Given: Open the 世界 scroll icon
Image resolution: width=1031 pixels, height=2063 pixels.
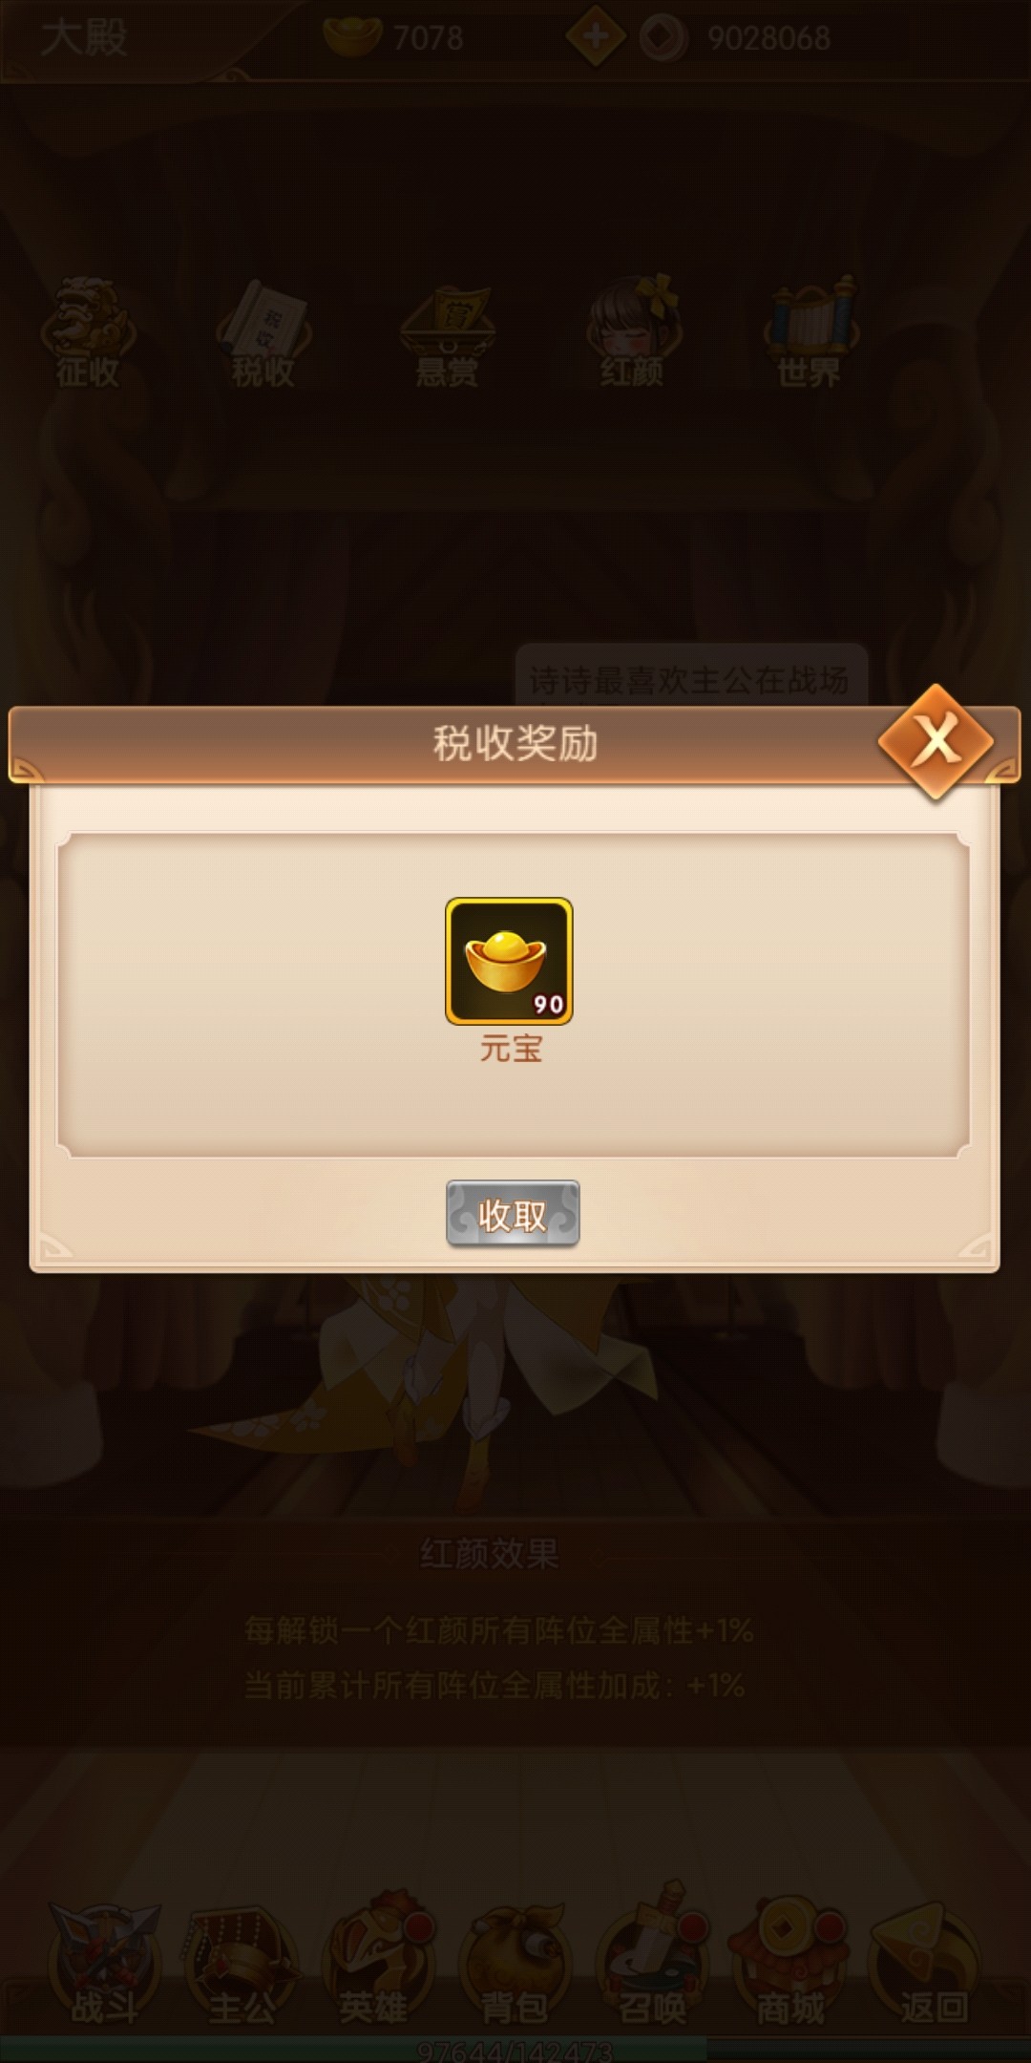Looking at the screenshot, I should (810, 332).
